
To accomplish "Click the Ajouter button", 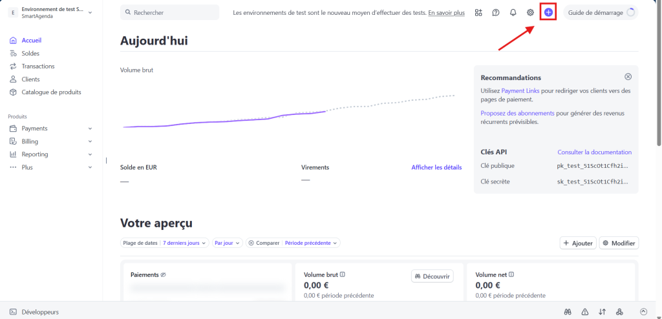I will (578, 243).
